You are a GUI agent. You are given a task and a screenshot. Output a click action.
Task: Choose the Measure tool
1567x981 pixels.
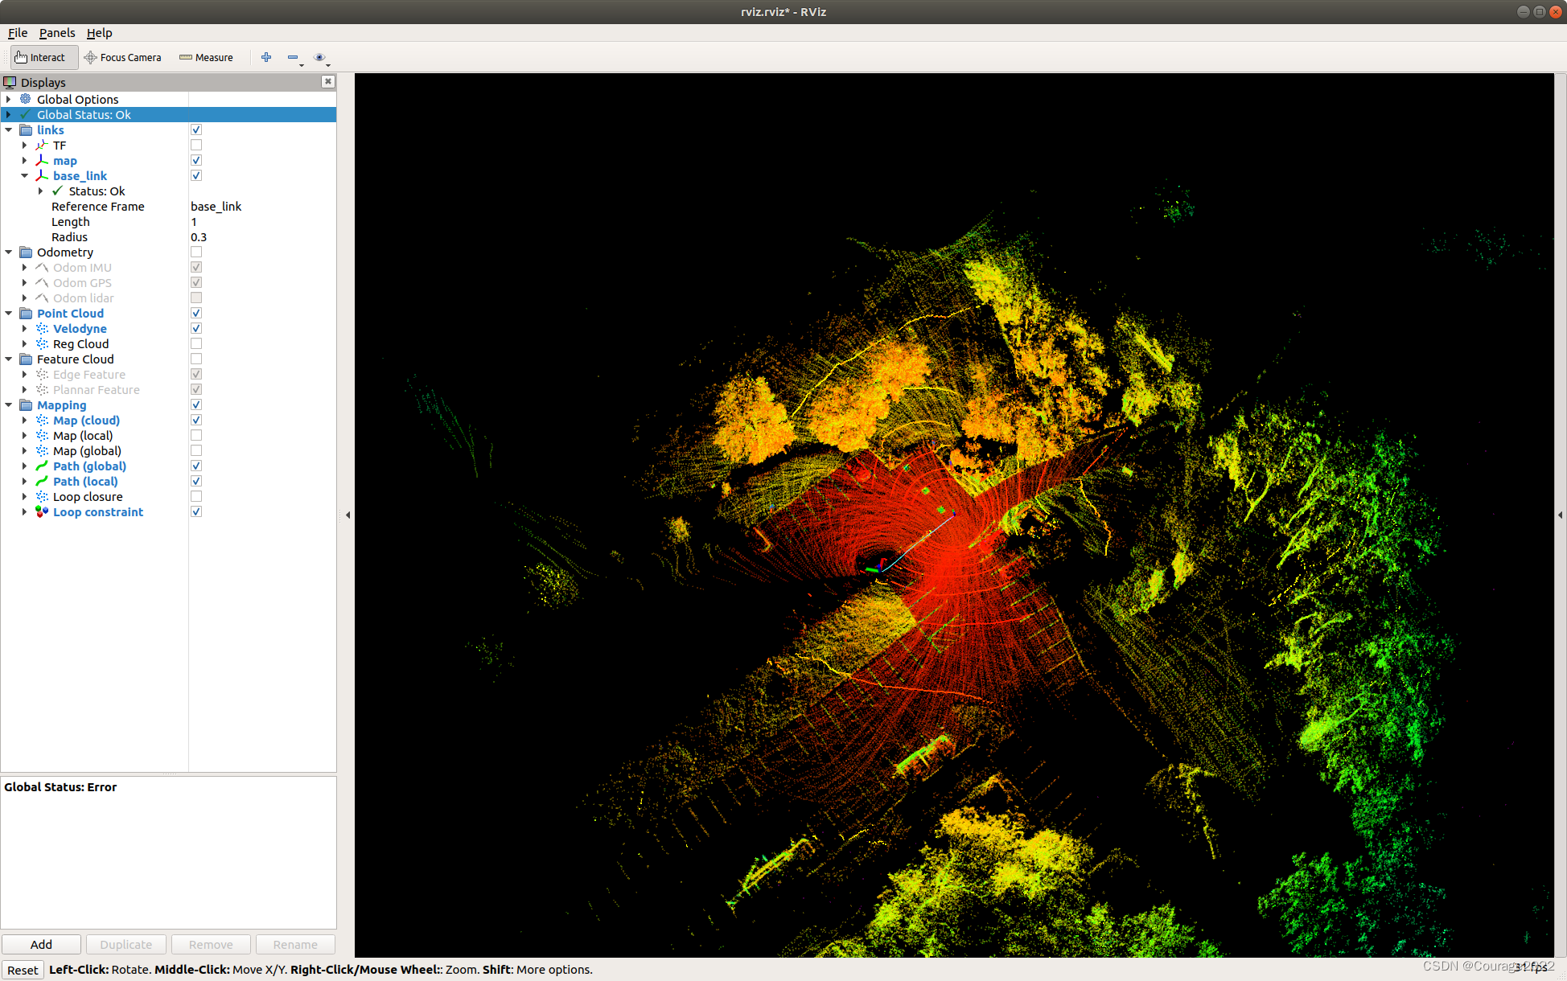(x=206, y=57)
